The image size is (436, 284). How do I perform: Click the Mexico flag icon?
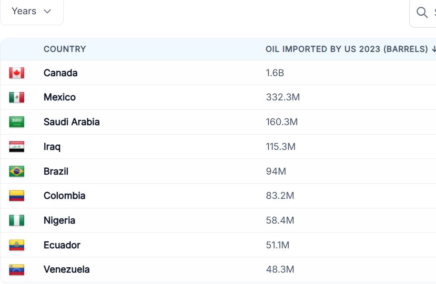(x=17, y=98)
